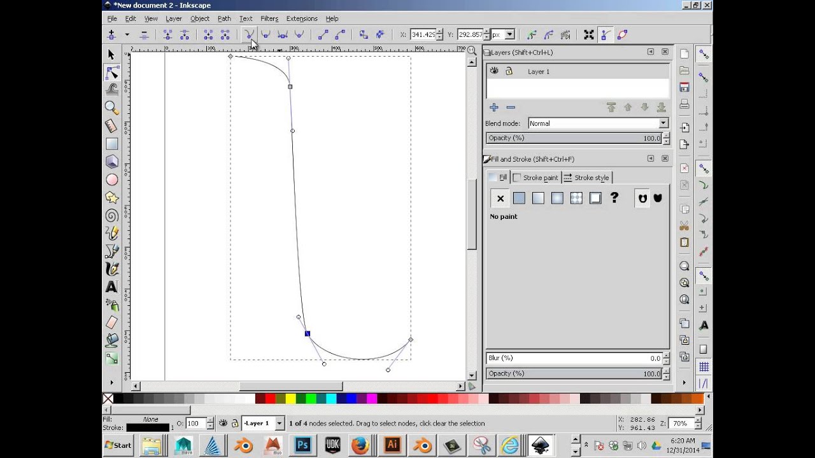Open the Filters menu
815x458 pixels.
[269, 18]
